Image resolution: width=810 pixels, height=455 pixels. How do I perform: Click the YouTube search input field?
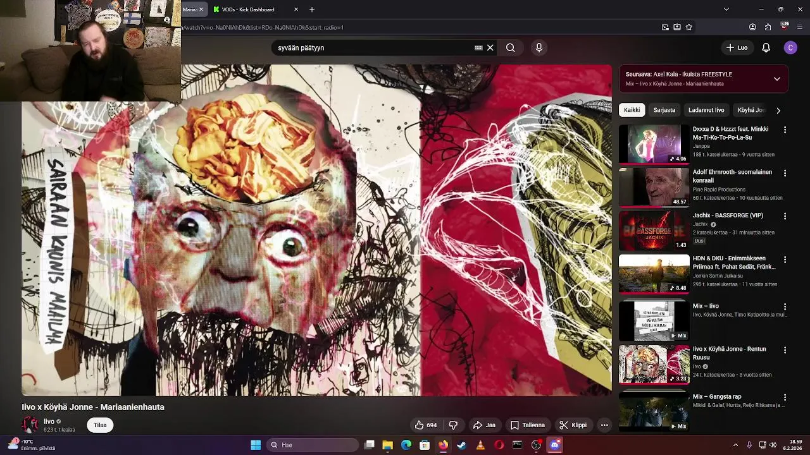(373, 47)
